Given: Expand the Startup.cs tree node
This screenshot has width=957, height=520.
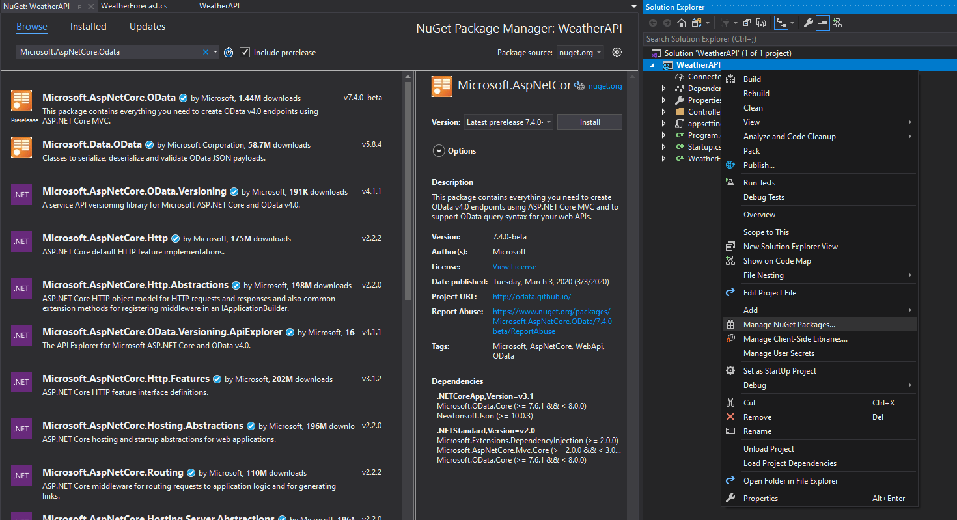Looking at the screenshot, I should pyautogui.click(x=663, y=147).
